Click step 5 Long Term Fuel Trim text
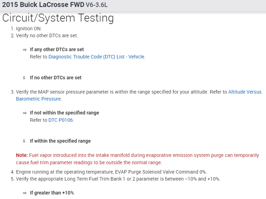Image resolution: width=266 pixels, height=199 pixels. pos(118,179)
